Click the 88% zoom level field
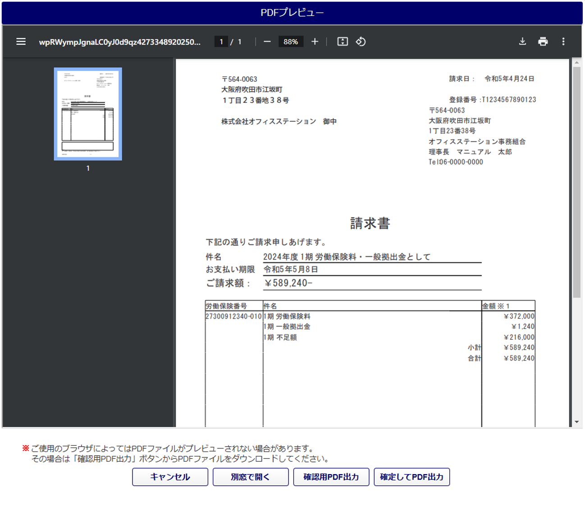The image size is (585, 507). coord(291,41)
